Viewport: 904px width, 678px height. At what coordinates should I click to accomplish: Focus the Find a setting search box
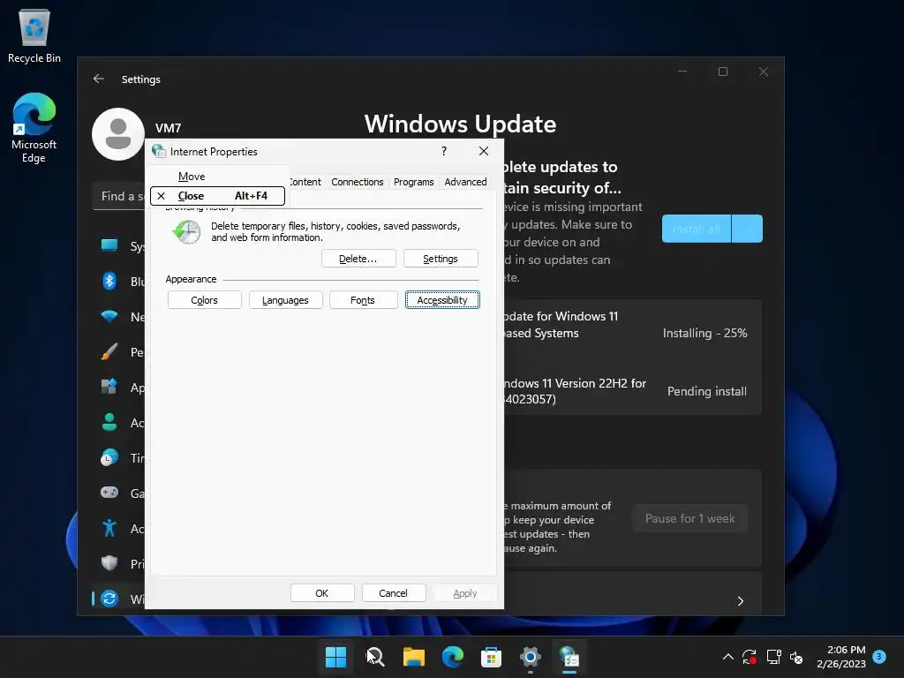click(x=119, y=196)
